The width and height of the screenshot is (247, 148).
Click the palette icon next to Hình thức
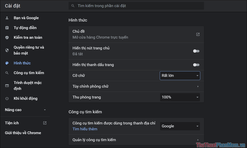[x=7, y=63]
